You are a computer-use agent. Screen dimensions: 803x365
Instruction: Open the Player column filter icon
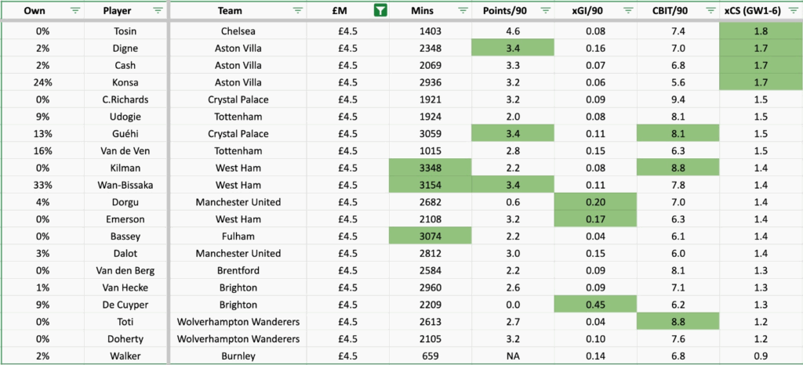158,10
